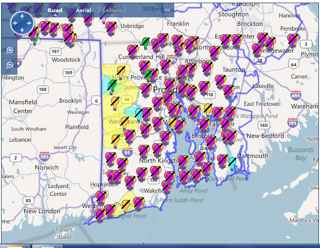Click the Norwich map label

[x=47, y=167]
